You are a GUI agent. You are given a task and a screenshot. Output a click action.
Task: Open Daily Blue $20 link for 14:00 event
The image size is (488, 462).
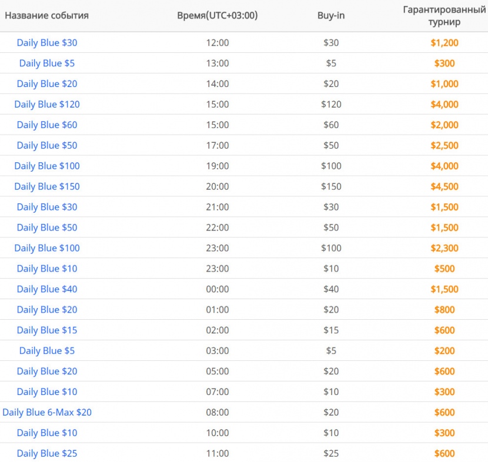pyautogui.click(x=47, y=83)
